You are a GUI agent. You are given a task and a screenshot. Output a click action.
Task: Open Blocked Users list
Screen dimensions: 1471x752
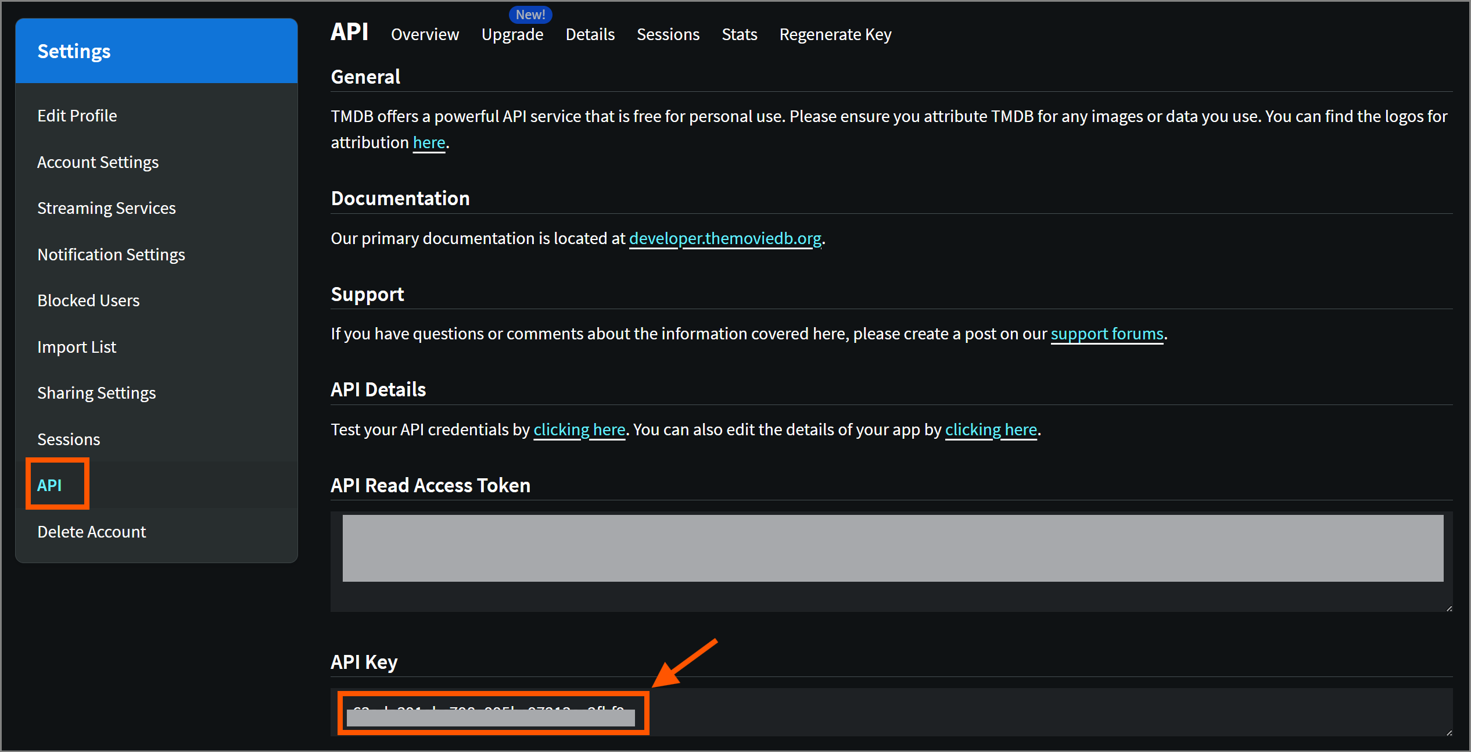pos(88,300)
